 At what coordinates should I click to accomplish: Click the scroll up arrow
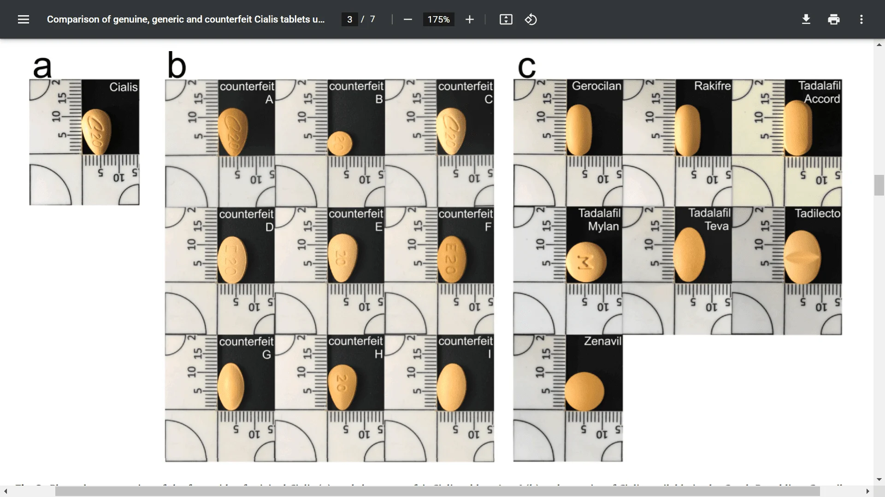tap(879, 45)
